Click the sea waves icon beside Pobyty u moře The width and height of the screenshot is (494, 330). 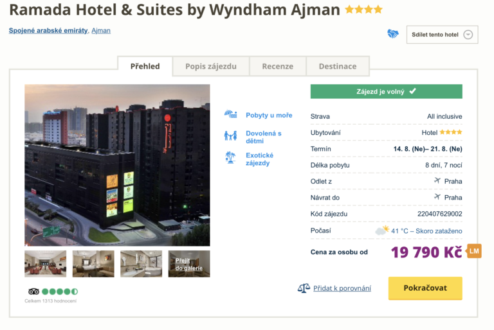[230, 115]
